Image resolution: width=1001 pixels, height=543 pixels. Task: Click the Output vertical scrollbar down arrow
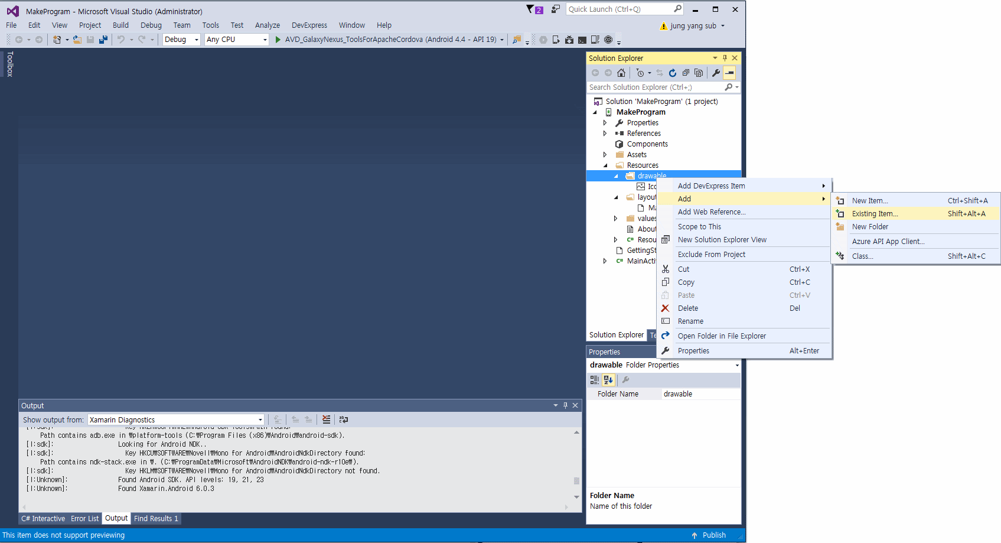576,497
